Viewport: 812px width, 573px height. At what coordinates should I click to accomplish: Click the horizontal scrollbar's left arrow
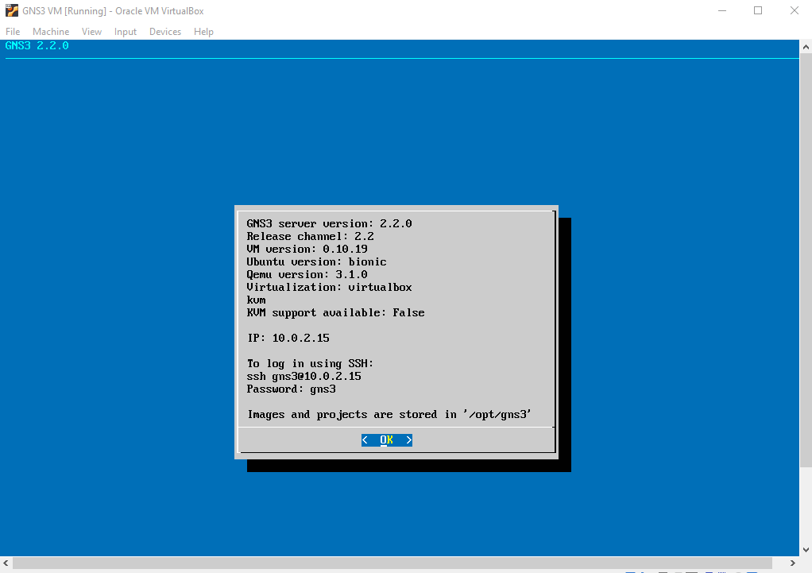6,563
